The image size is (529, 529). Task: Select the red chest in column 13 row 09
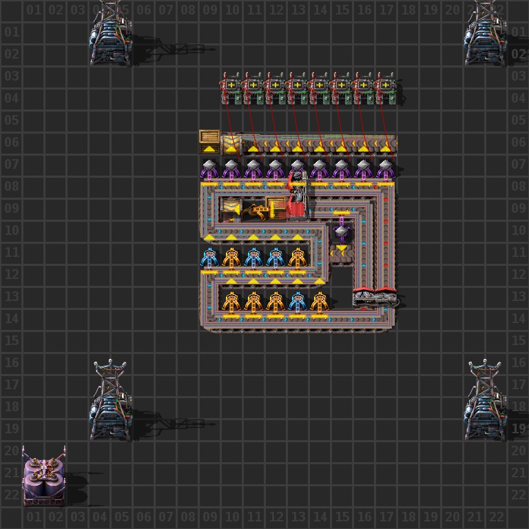pos(298,209)
